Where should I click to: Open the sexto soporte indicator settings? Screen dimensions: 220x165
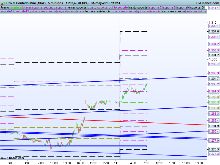pyautogui.click(x=138, y=7)
